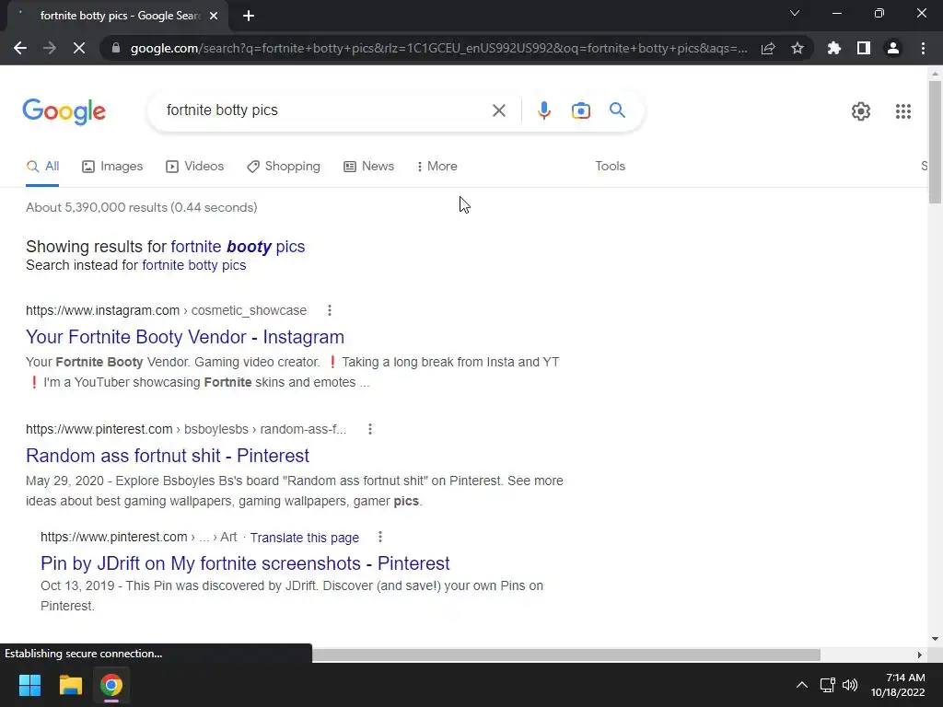The image size is (943, 707).
Task: Open the Google apps grid
Action: 902,111
